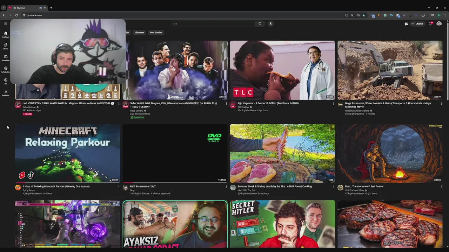Open options menu for Huge Excavators video
This screenshot has width=449, height=252.
(x=441, y=104)
